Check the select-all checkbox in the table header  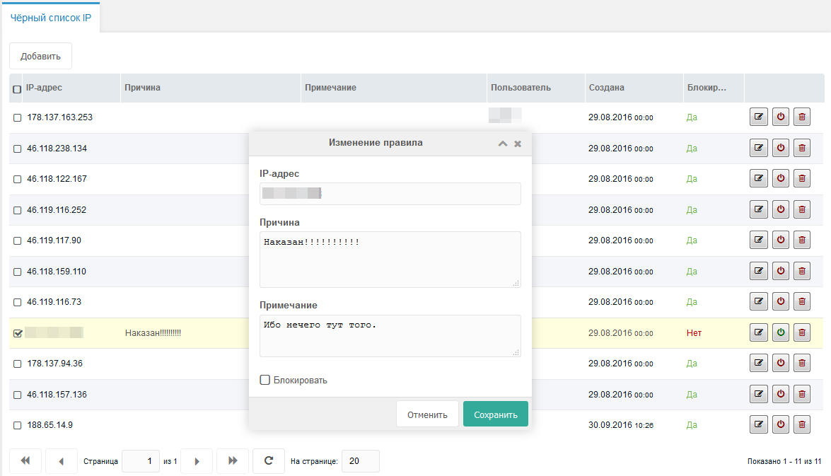[16, 88]
